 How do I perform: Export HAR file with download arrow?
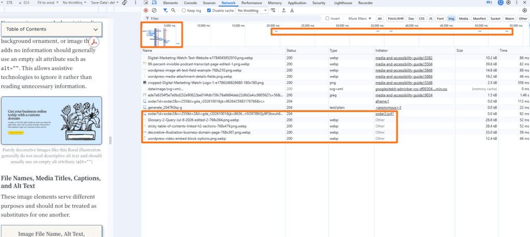[x=292, y=10]
